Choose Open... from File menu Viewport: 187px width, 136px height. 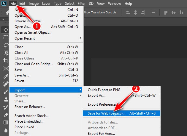(46, 15)
